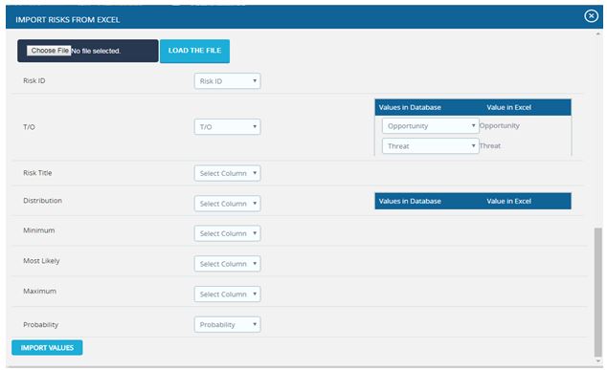Click the scrollbar down arrow
The width and height of the screenshot is (607, 370).
pyautogui.click(x=597, y=360)
